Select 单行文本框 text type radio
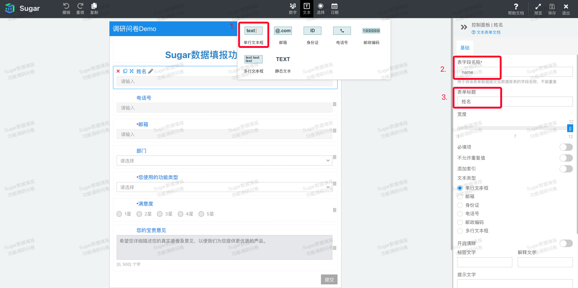This screenshot has width=578, height=288. pos(460,188)
